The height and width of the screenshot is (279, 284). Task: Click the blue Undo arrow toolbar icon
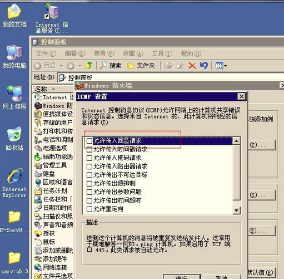coord(204,66)
